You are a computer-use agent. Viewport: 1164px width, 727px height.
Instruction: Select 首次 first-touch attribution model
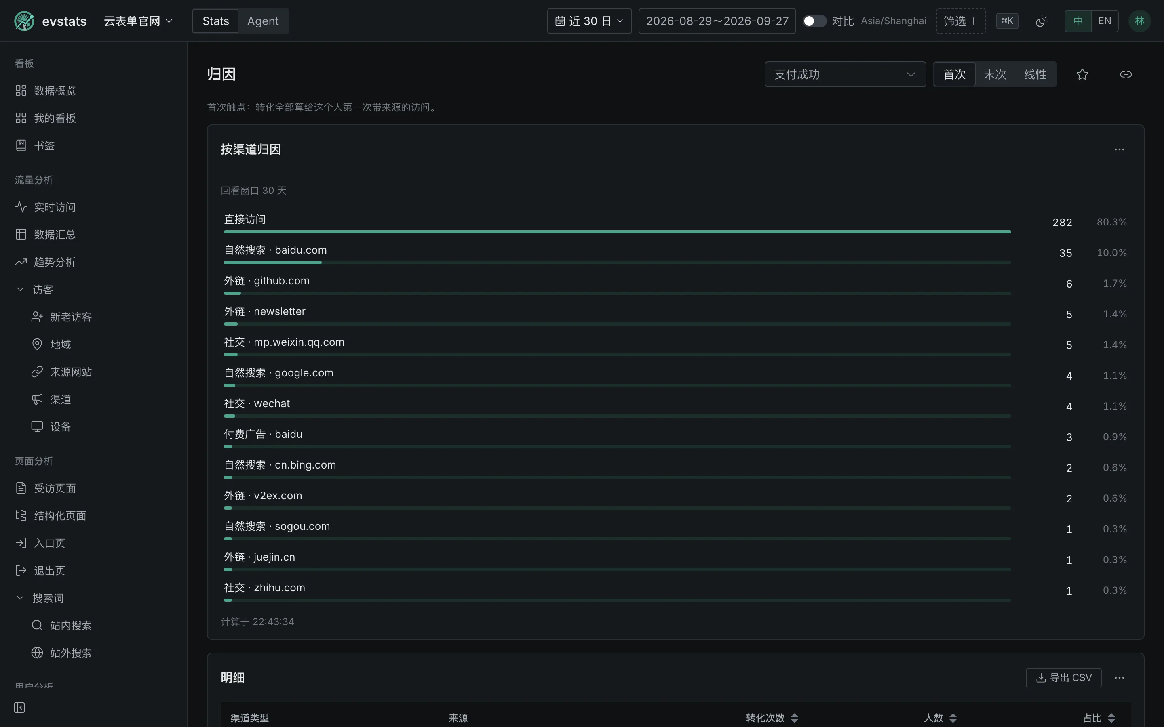tap(954, 75)
